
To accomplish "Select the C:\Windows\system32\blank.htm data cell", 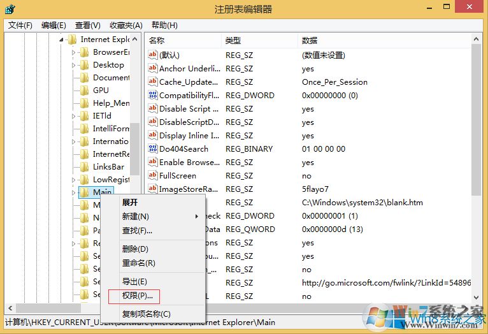I will point(362,202).
